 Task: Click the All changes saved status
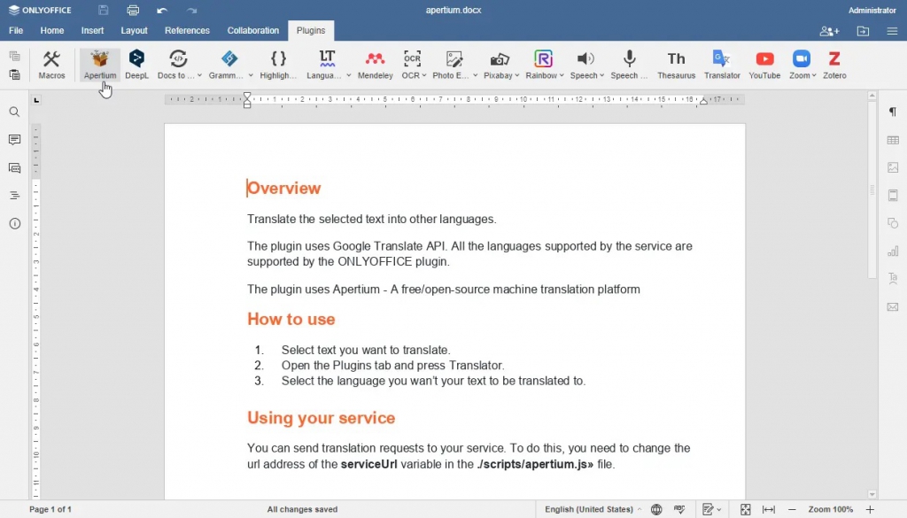(302, 509)
